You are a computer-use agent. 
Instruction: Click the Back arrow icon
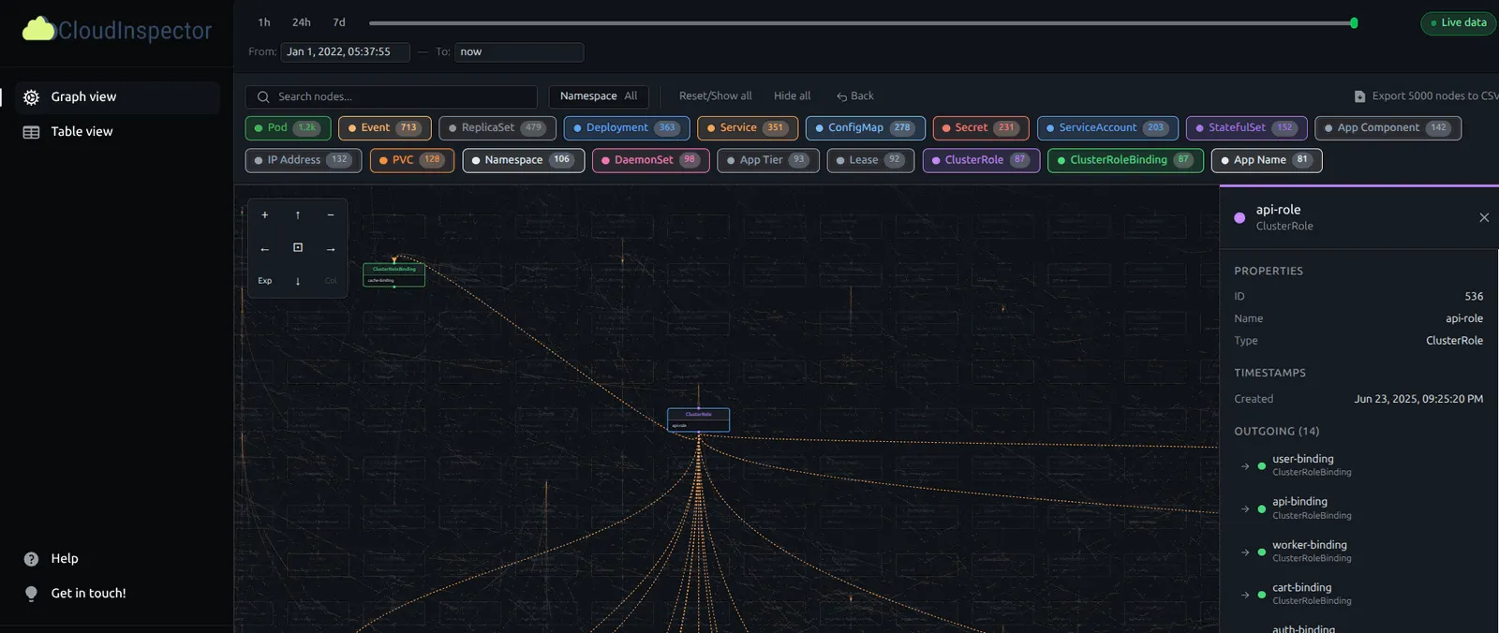[841, 96]
